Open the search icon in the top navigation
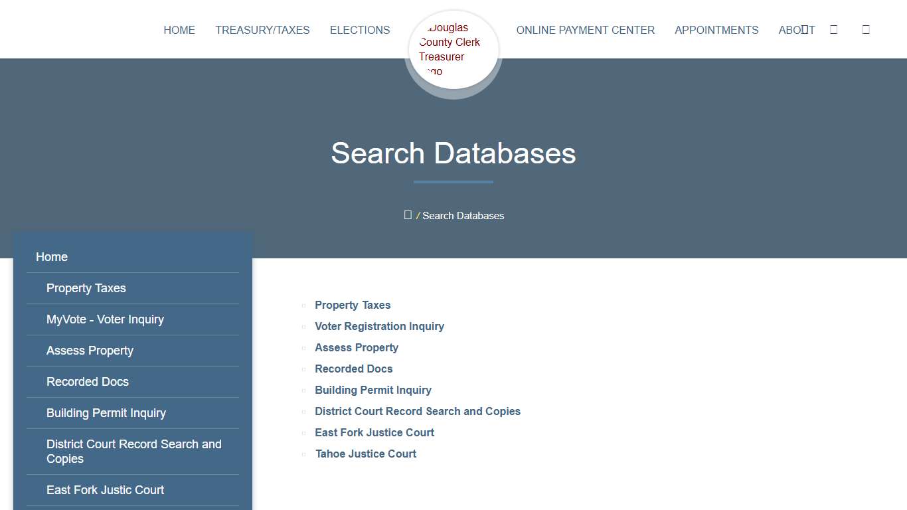Image resolution: width=907 pixels, height=510 pixels. [834, 29]
